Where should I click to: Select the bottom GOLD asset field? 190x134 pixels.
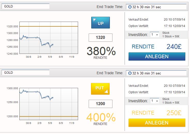pyautogui.click(x=25, y=72)
